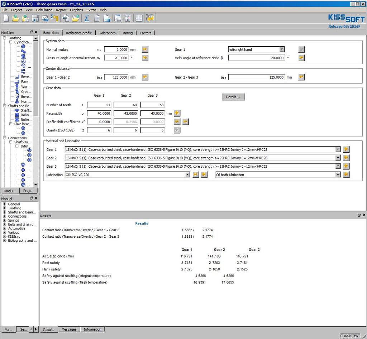Click the checkered yellow arrow toolbar icon
Screen dimensions: 367x339
click(150, 18)
